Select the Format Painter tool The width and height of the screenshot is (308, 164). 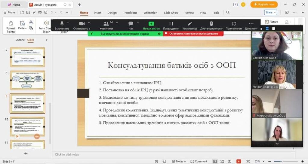(11, 27)
